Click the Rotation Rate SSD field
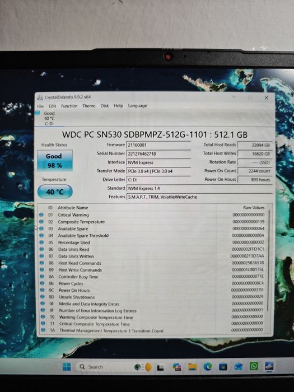The width and height of the screenshot is (294, 392). 254,162
